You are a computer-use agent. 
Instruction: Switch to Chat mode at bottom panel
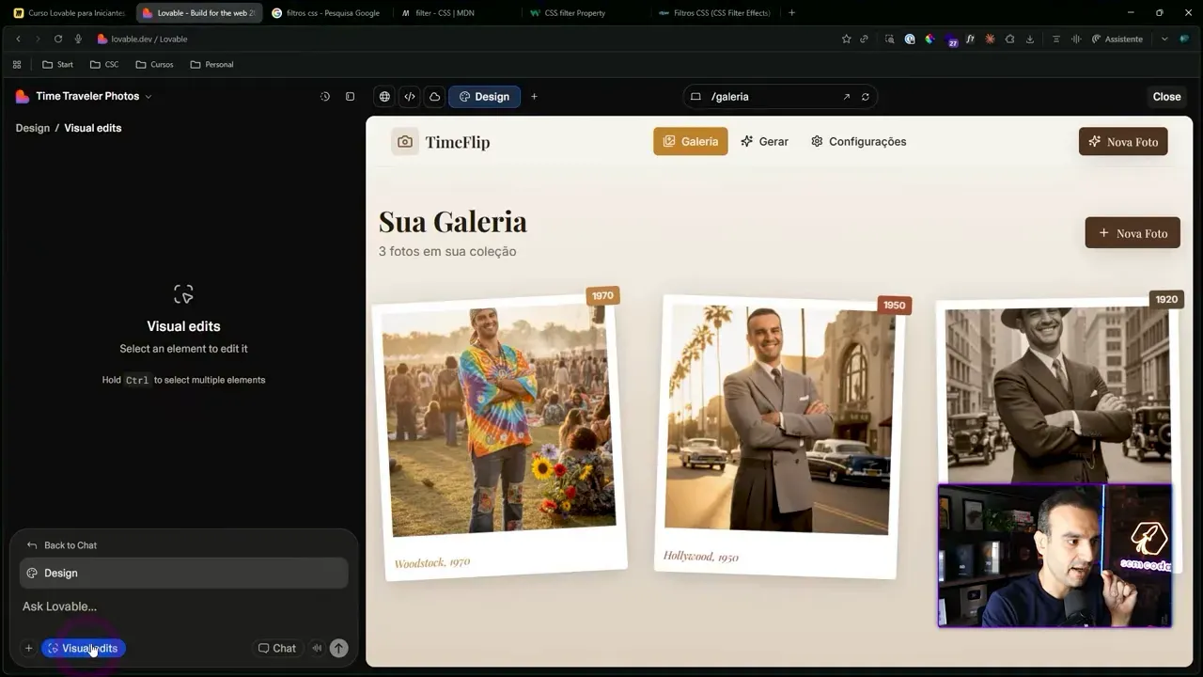coord(277,648)
